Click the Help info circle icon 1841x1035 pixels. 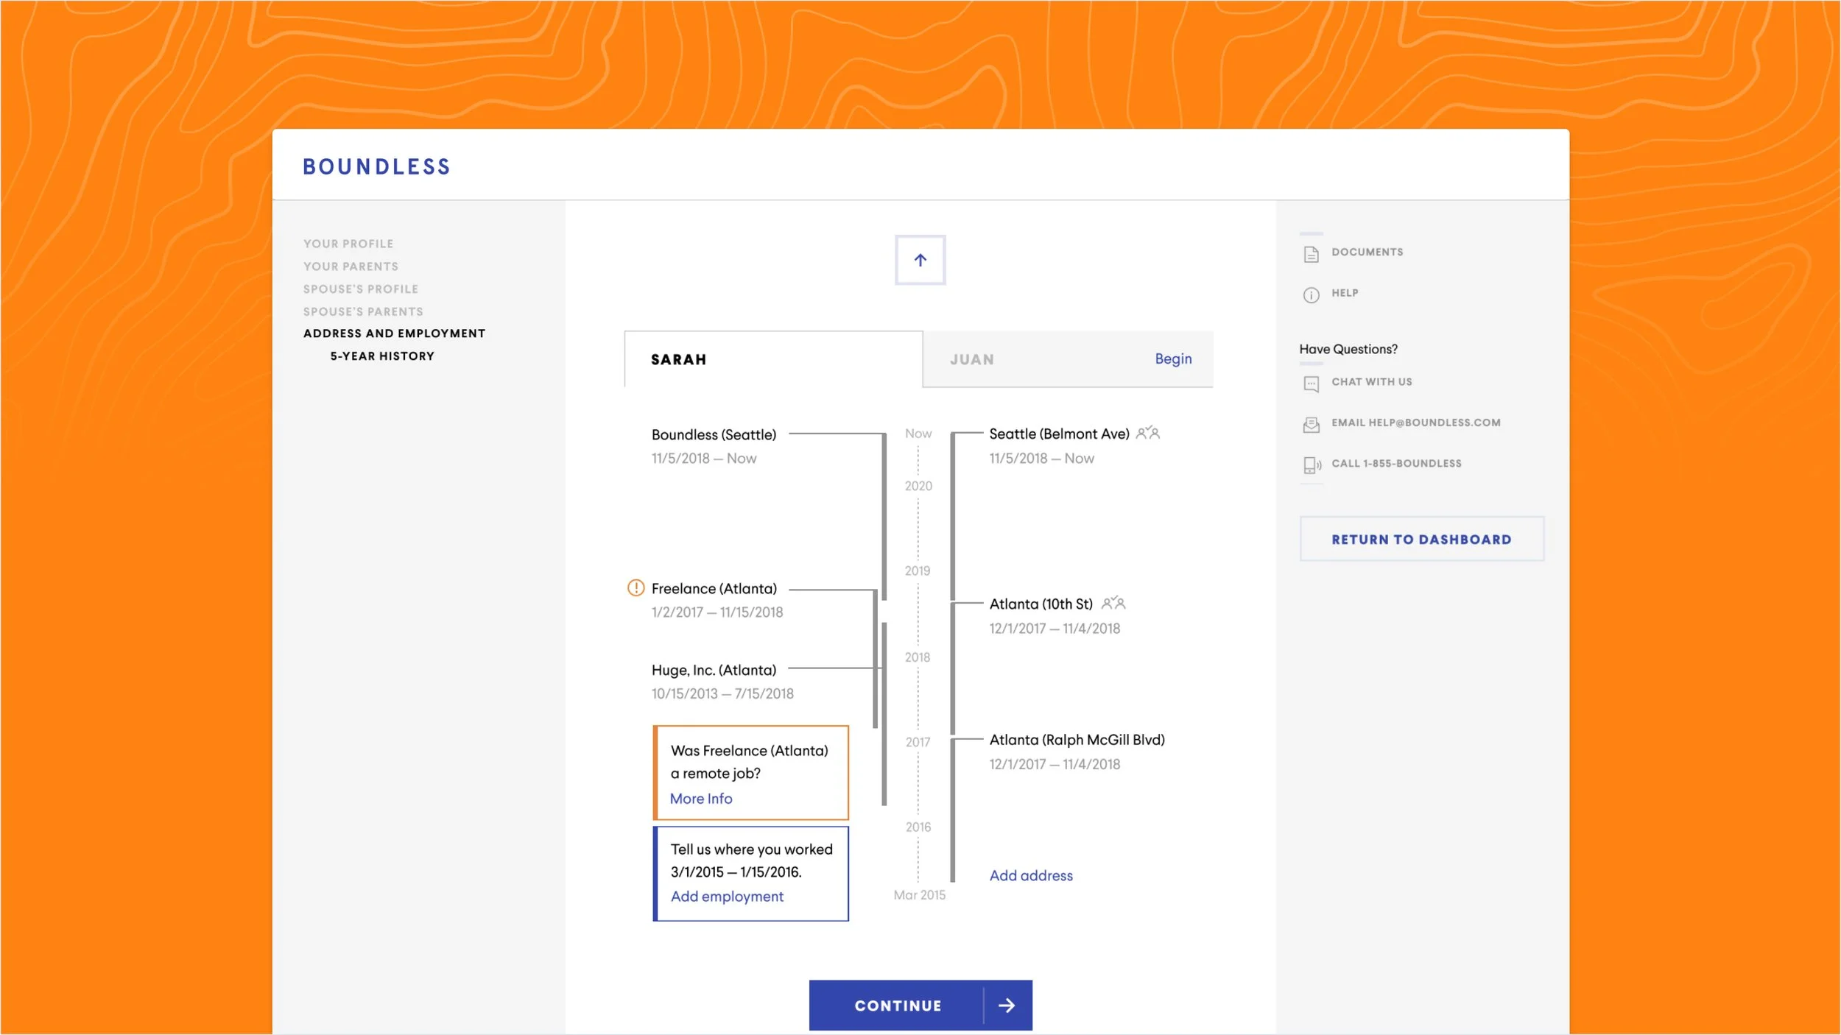(1311, 295)
